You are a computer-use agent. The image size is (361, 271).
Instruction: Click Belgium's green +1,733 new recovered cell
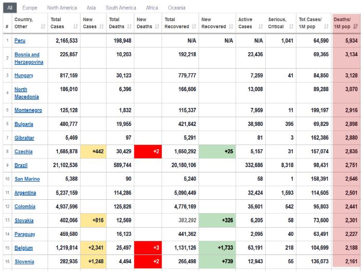tap(217, 248)
